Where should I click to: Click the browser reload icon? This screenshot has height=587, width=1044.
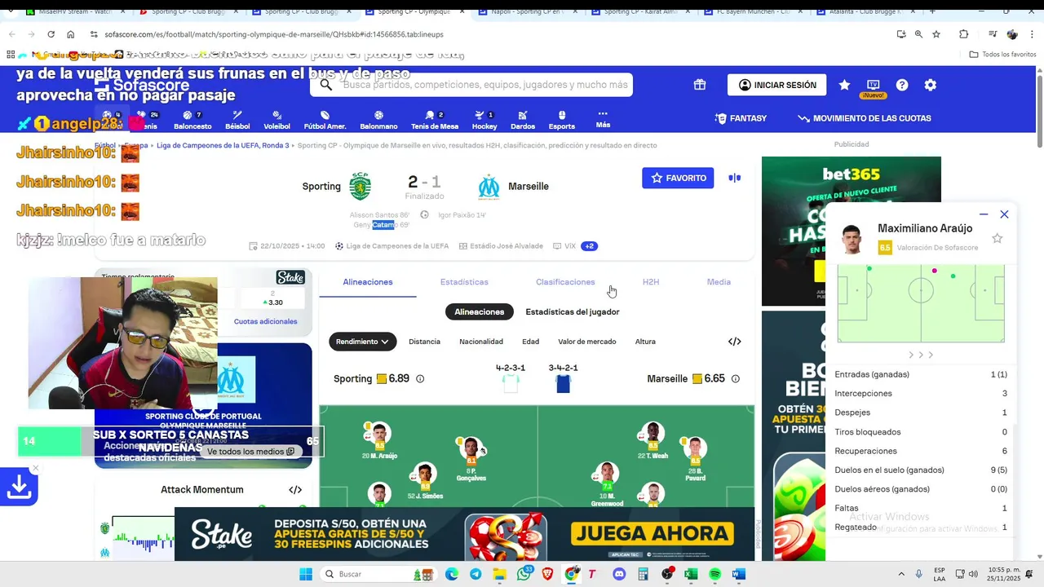(51, 34)
